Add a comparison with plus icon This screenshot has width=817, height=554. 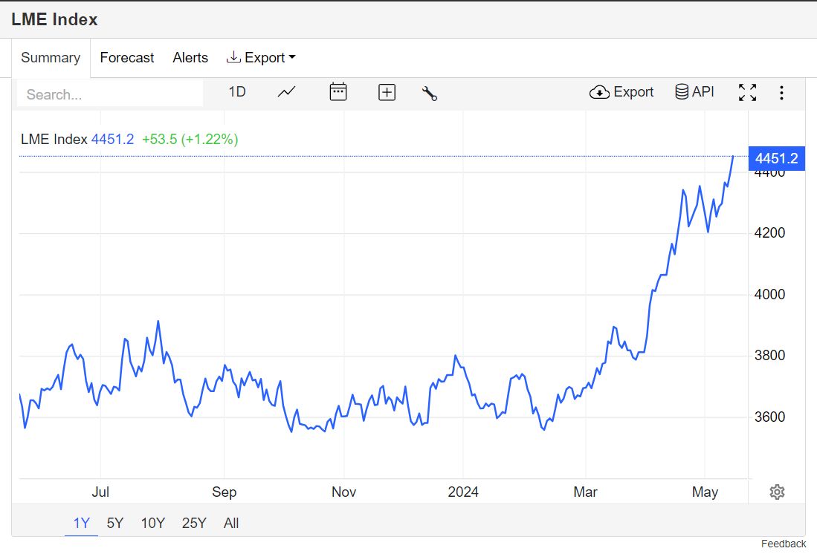[387, 93]
